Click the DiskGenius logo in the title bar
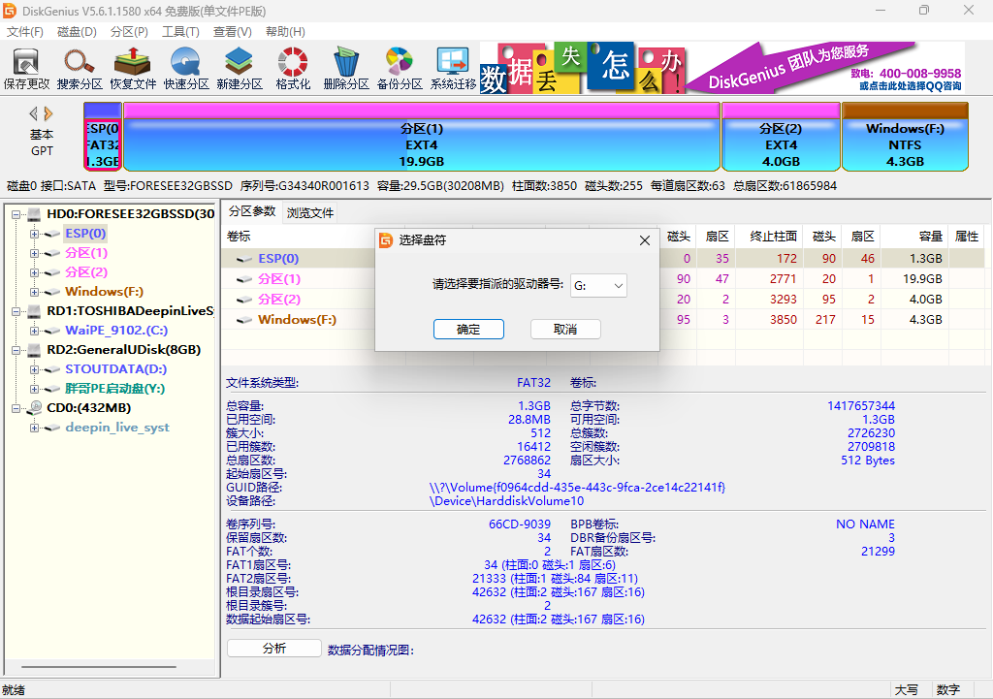Viewport: 993px width, 699px height. (10, 11)
